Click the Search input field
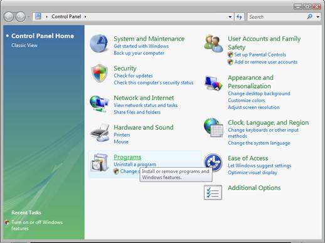The width and height of the screenshot is (325, 243). point(277,17)
